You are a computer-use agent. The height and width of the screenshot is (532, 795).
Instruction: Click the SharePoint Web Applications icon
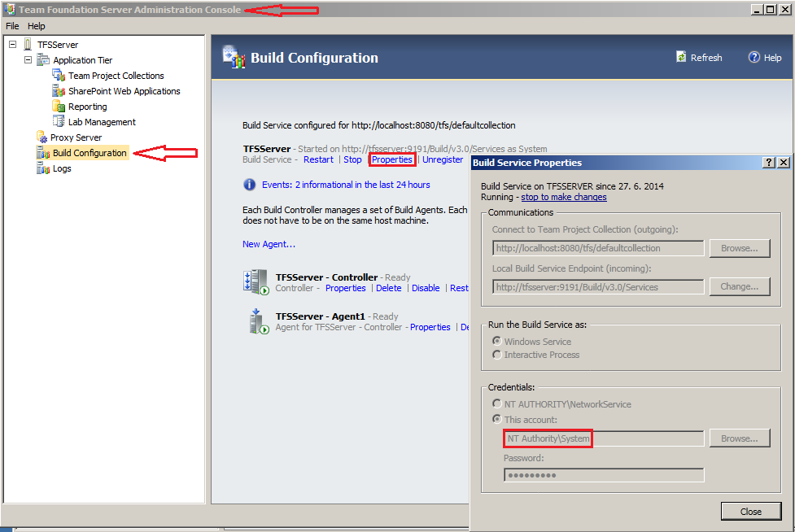[x=59, y=91]
